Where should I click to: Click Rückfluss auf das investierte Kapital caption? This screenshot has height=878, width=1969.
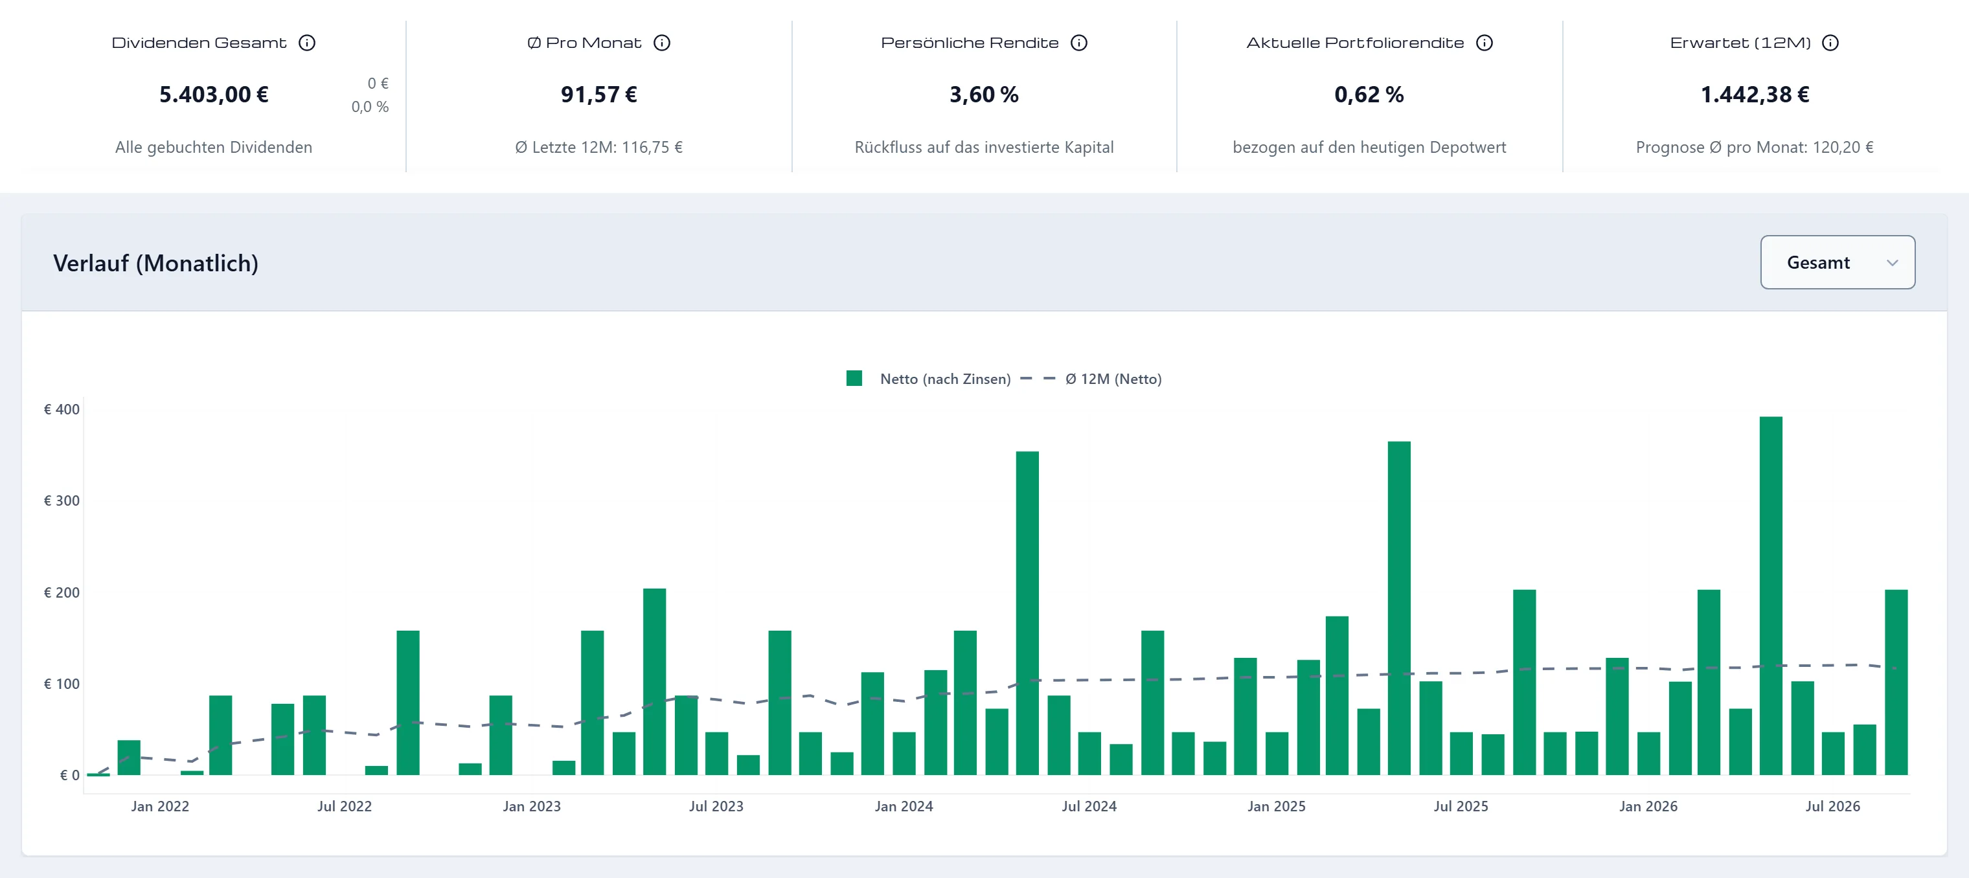point(984,148)
